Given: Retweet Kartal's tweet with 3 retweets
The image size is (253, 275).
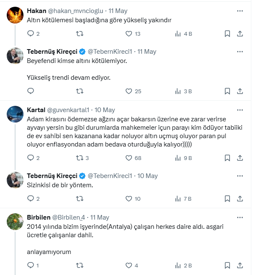Looking at the screenshot, I should (79, 158).
